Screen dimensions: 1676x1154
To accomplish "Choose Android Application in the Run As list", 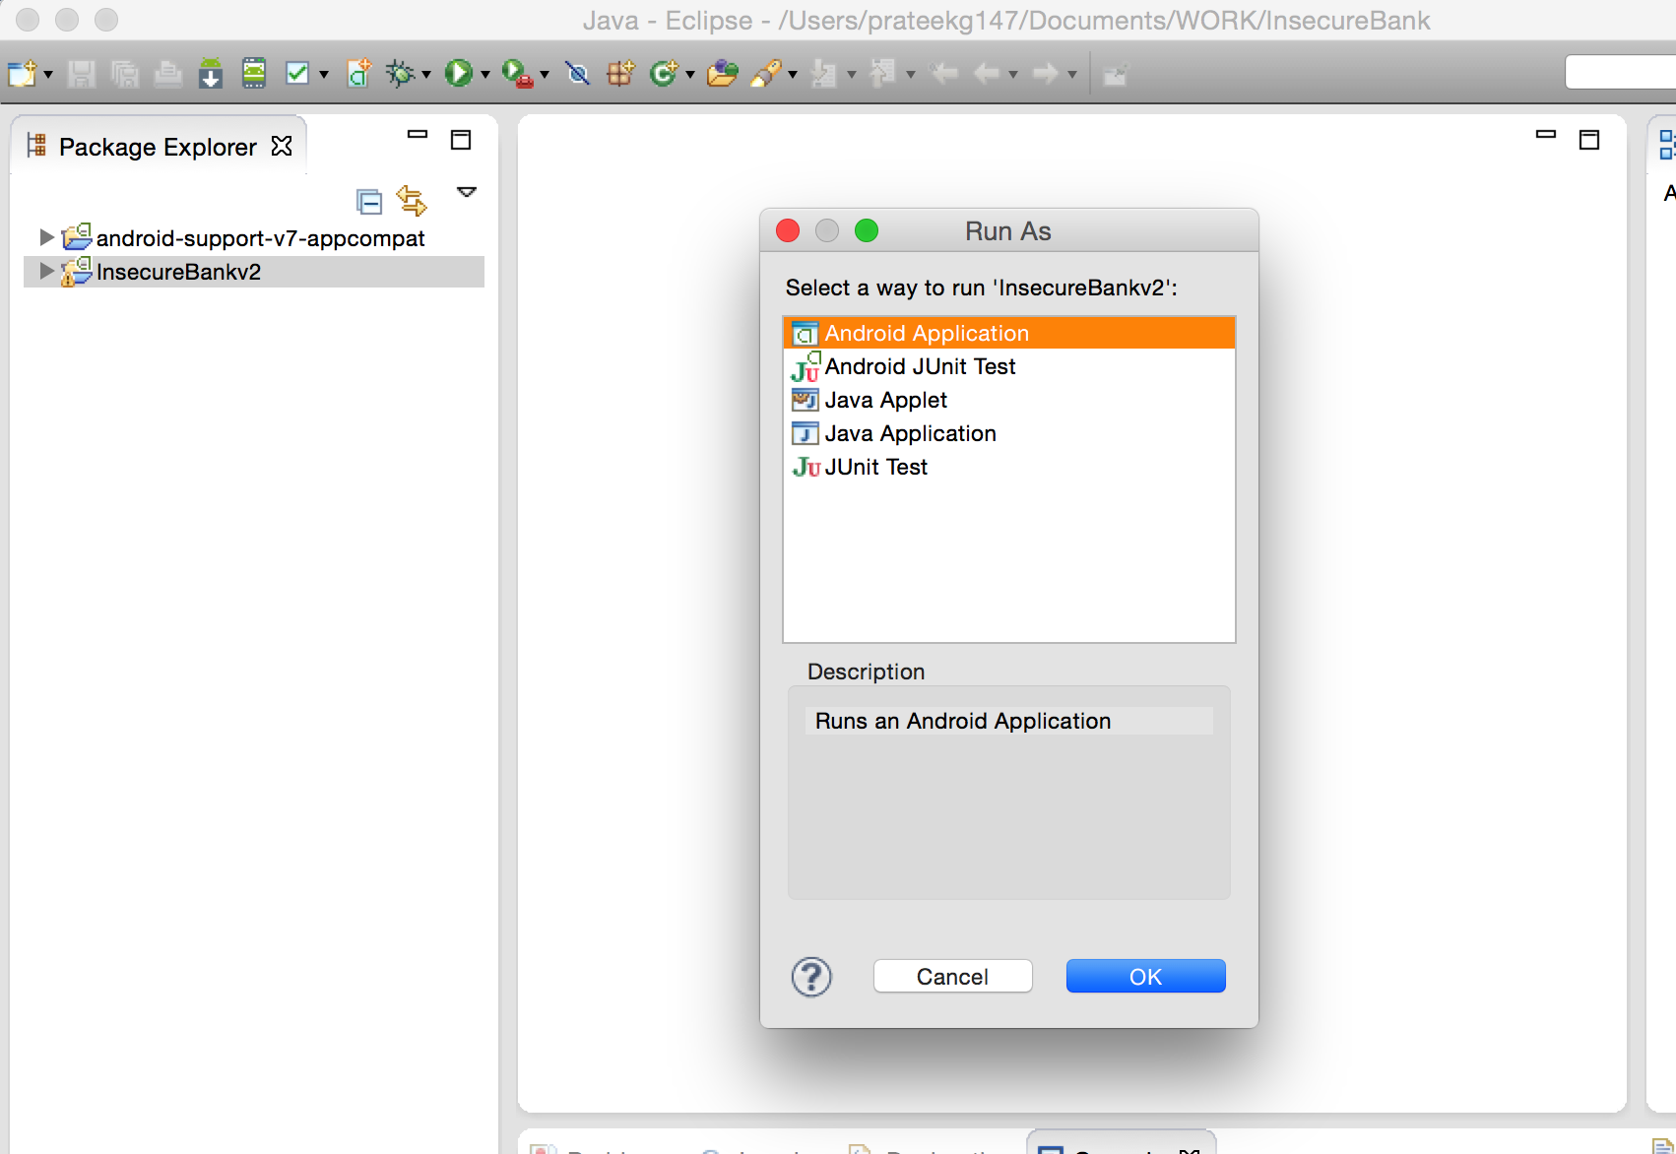I will tap(1009, 333).
